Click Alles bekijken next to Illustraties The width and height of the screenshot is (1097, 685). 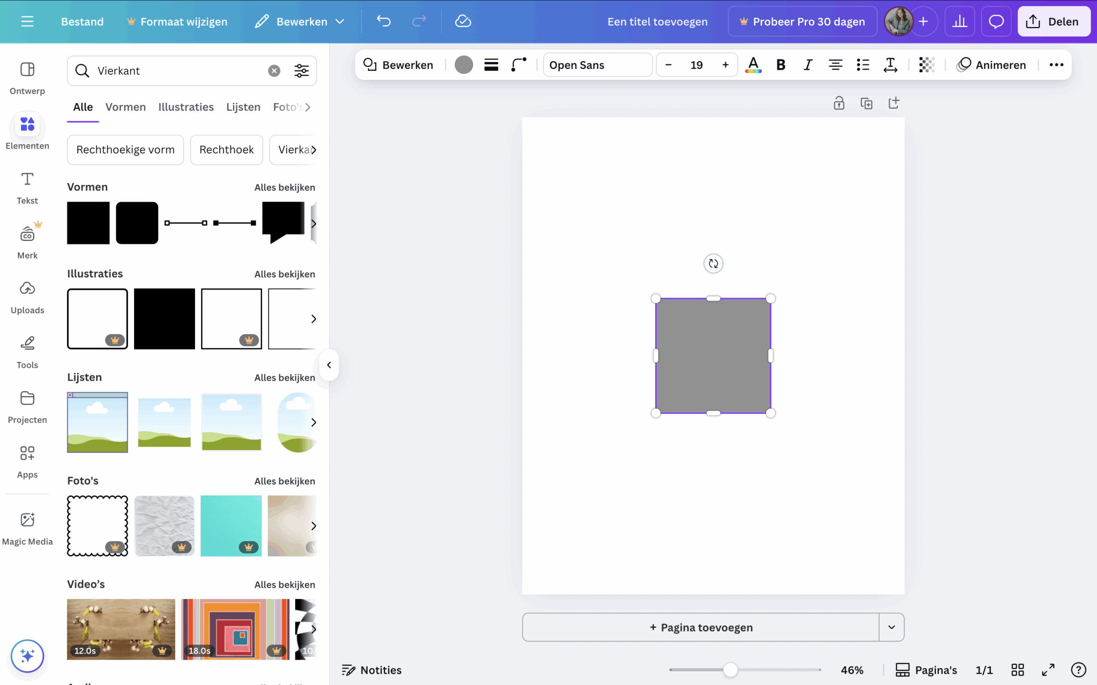pyautogui.click(x=284, y=274)
